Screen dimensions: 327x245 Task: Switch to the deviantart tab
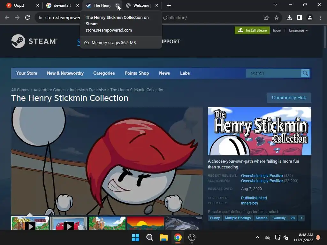pos(62,5)
